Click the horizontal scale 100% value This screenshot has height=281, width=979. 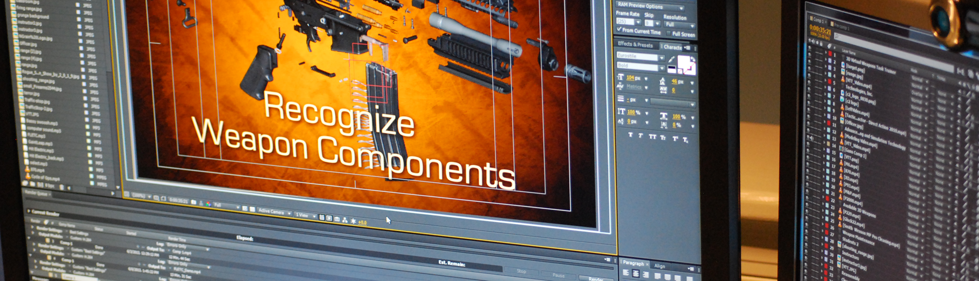click(x=677, y=116)
